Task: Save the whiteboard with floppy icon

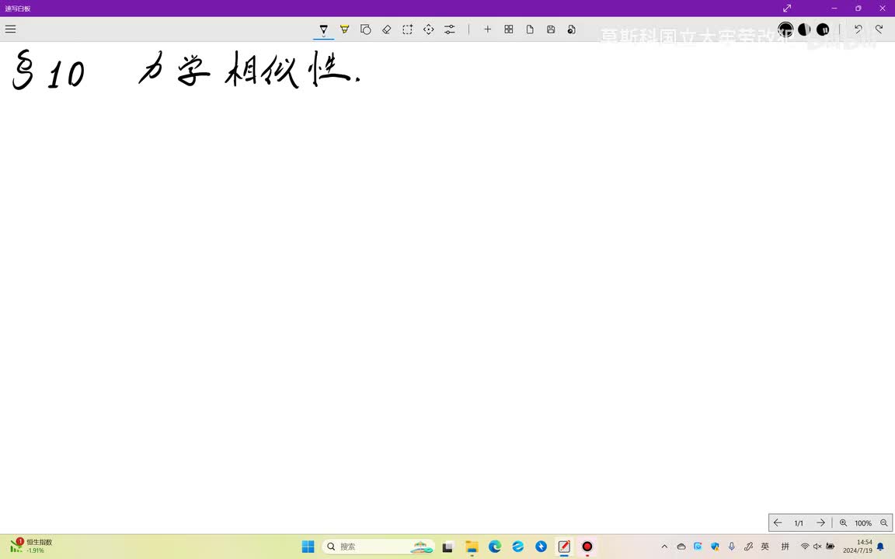Action: pos(551,29)
